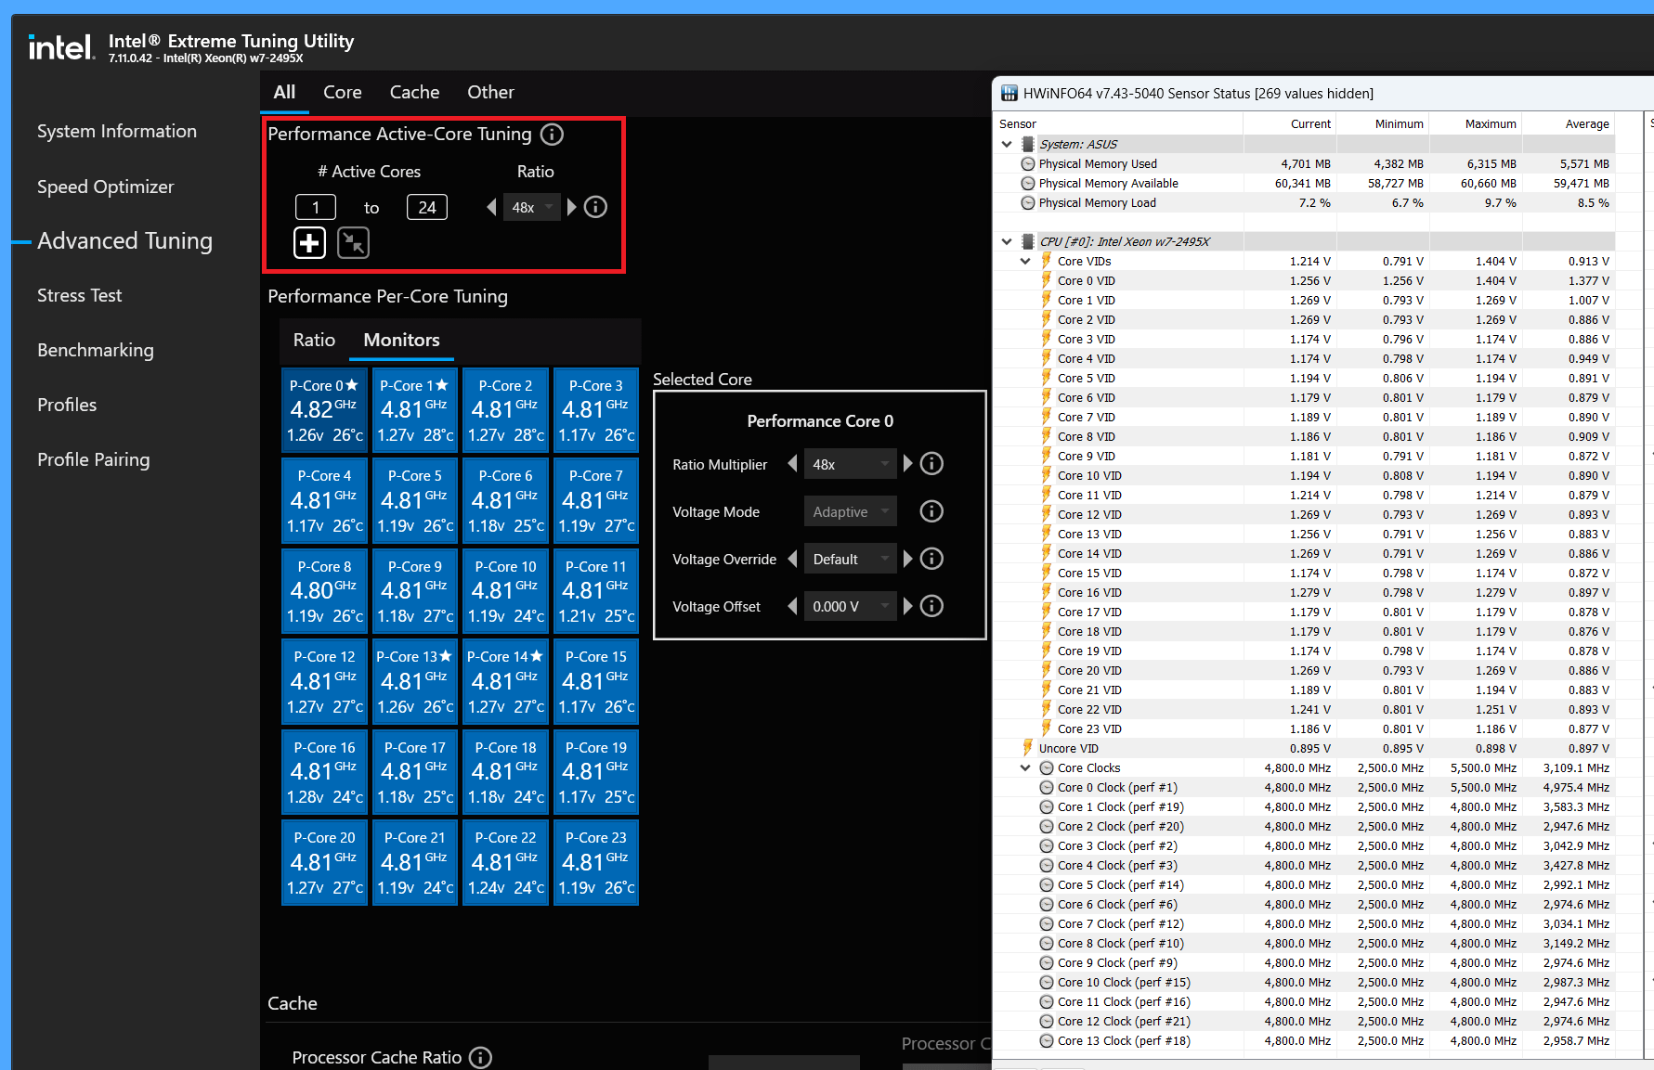This screenshot has width=1654, height=1070.
Task: Click Physical Memory Used sensor icon
Action: click(1028, 163)
